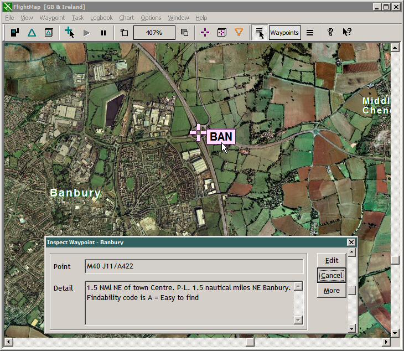This screenshot has width=404, height=351.
Task: Click the orange inverted triangle icon
Action: click(x=239, y=33)
